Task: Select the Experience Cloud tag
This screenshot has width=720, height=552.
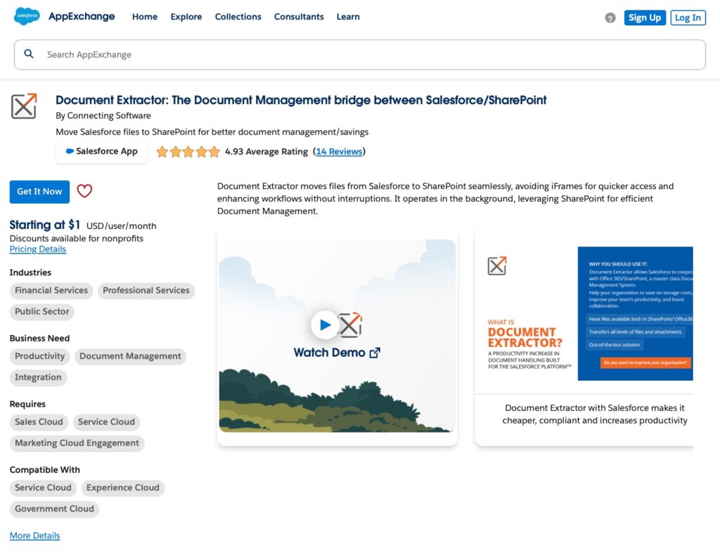Action: click(x=123, y=488)
